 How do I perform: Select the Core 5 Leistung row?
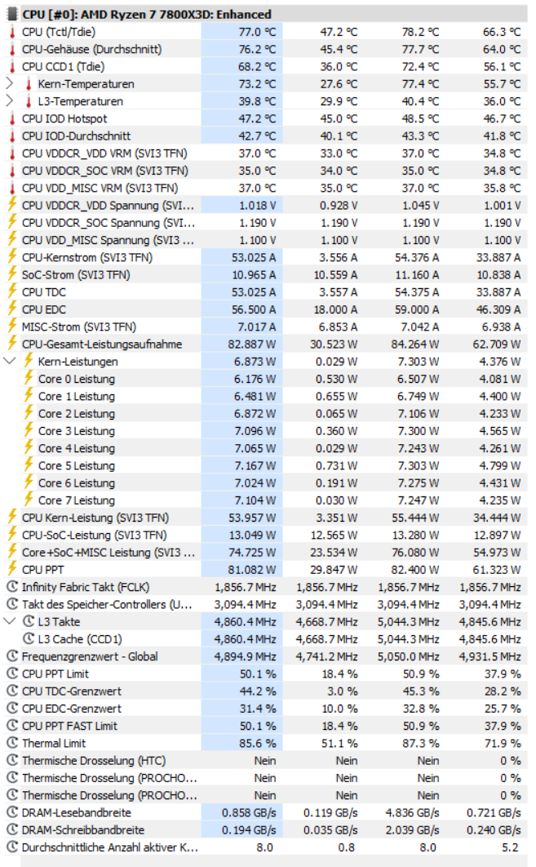[266, 465]
